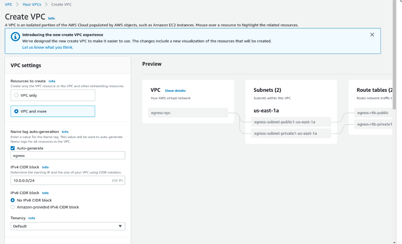This screenshot has width=402, height=244.
Task: Dismiss the new create VPC experience banner
Action: pos(372,35)
